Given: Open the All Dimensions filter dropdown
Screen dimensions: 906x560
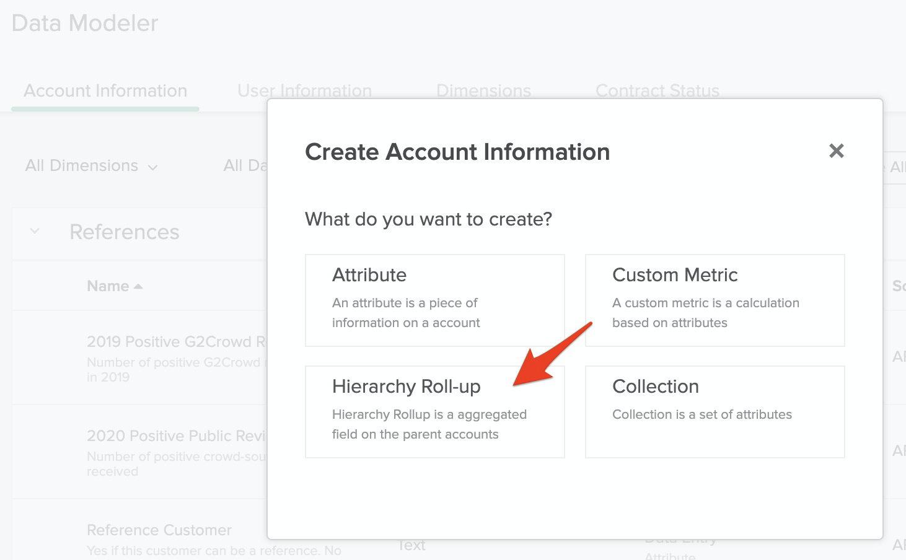Looking at the screenshot, I should pos(91,166).
